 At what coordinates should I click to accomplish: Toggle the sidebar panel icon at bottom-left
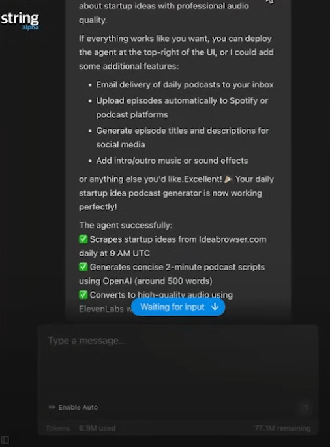tap(5, 440)
